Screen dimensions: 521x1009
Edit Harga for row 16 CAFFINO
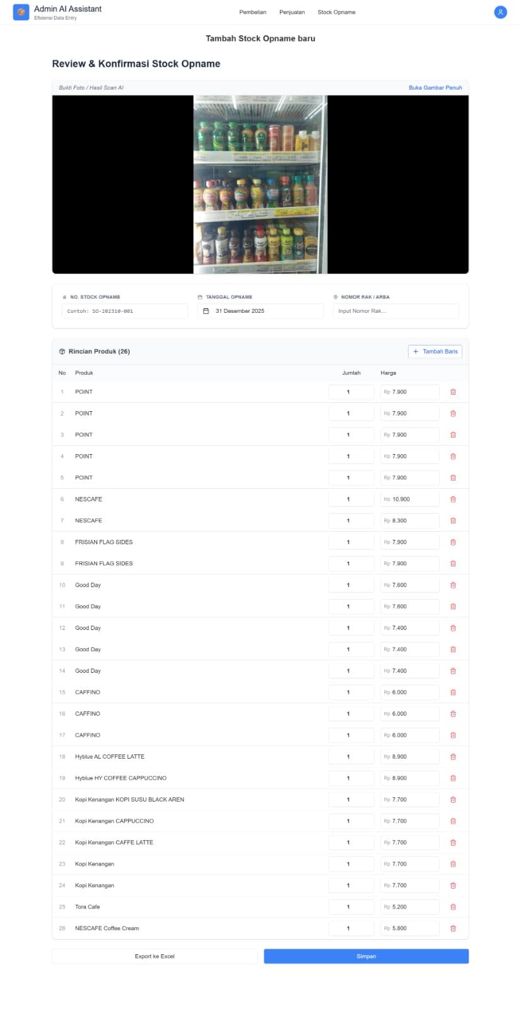point(410,714)
